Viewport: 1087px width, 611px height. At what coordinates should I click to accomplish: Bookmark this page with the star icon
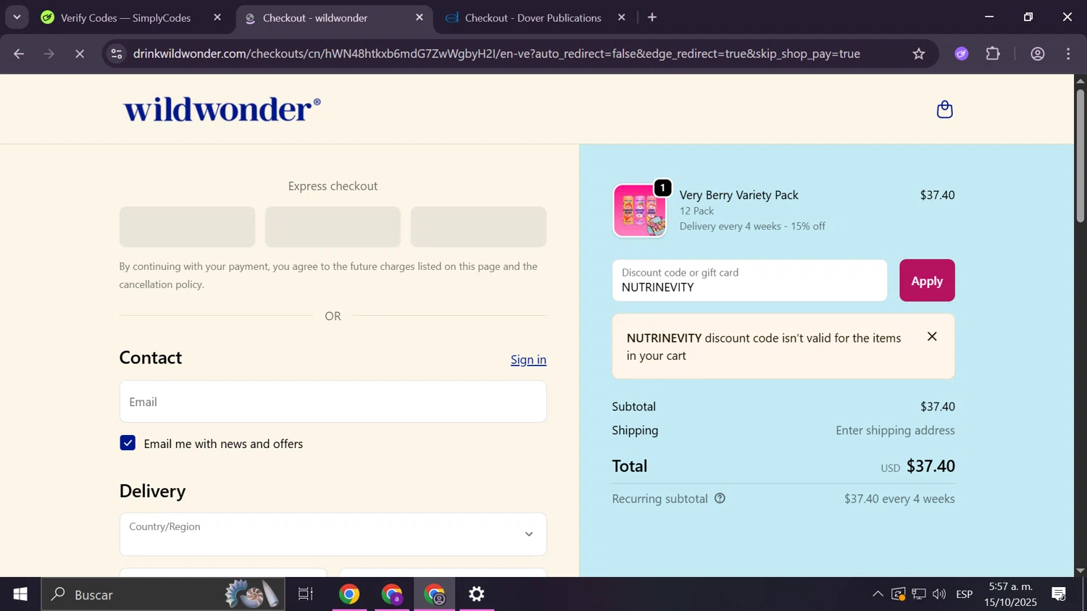tap(919, 54)
